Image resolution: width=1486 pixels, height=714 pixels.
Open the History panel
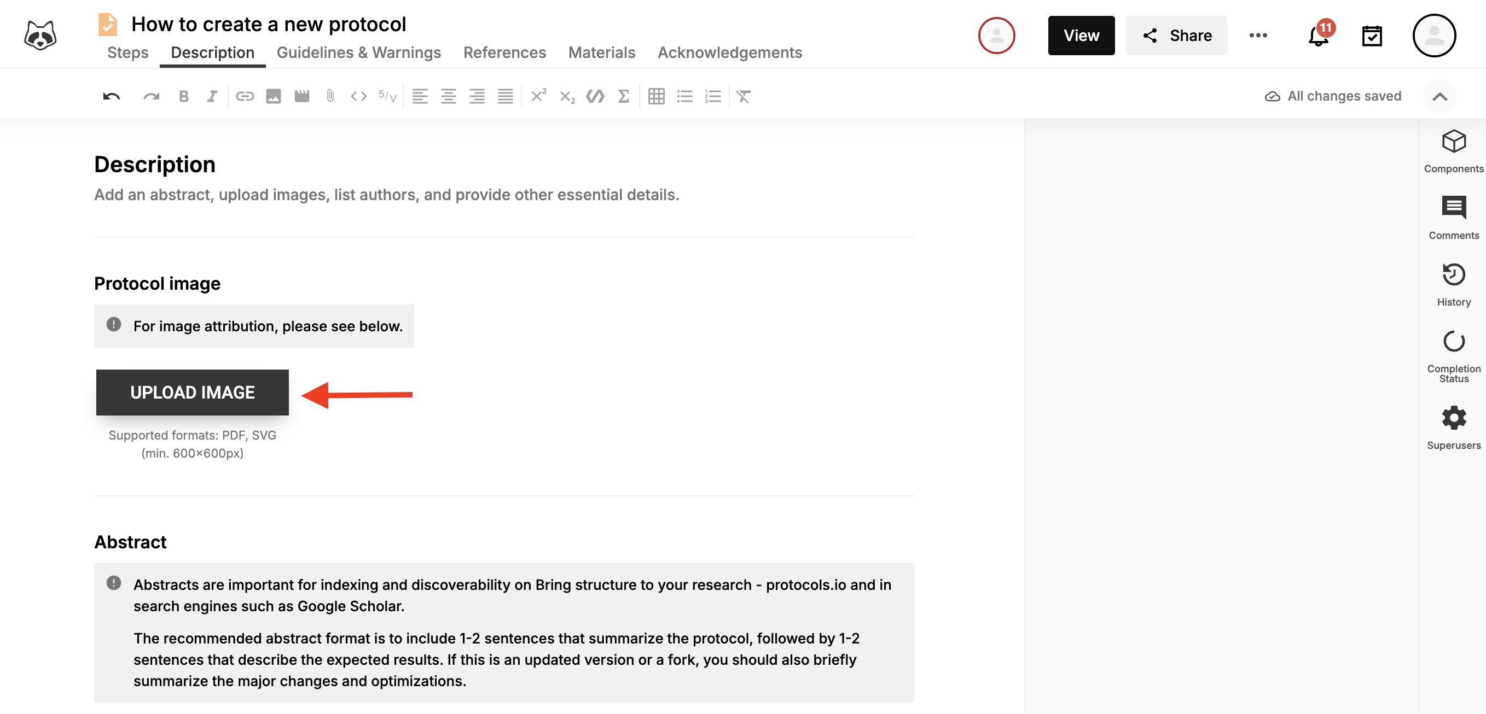(x=1453, y=284)
